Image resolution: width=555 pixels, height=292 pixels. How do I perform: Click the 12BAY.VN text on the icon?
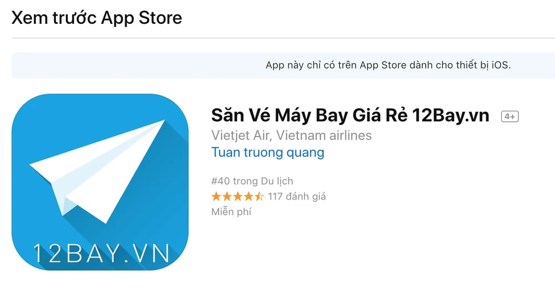(101, 253)
